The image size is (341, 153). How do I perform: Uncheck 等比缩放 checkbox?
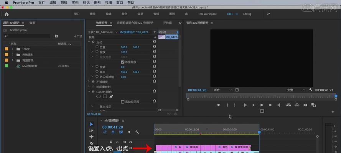pyautogui.click(x=123, y=62)
